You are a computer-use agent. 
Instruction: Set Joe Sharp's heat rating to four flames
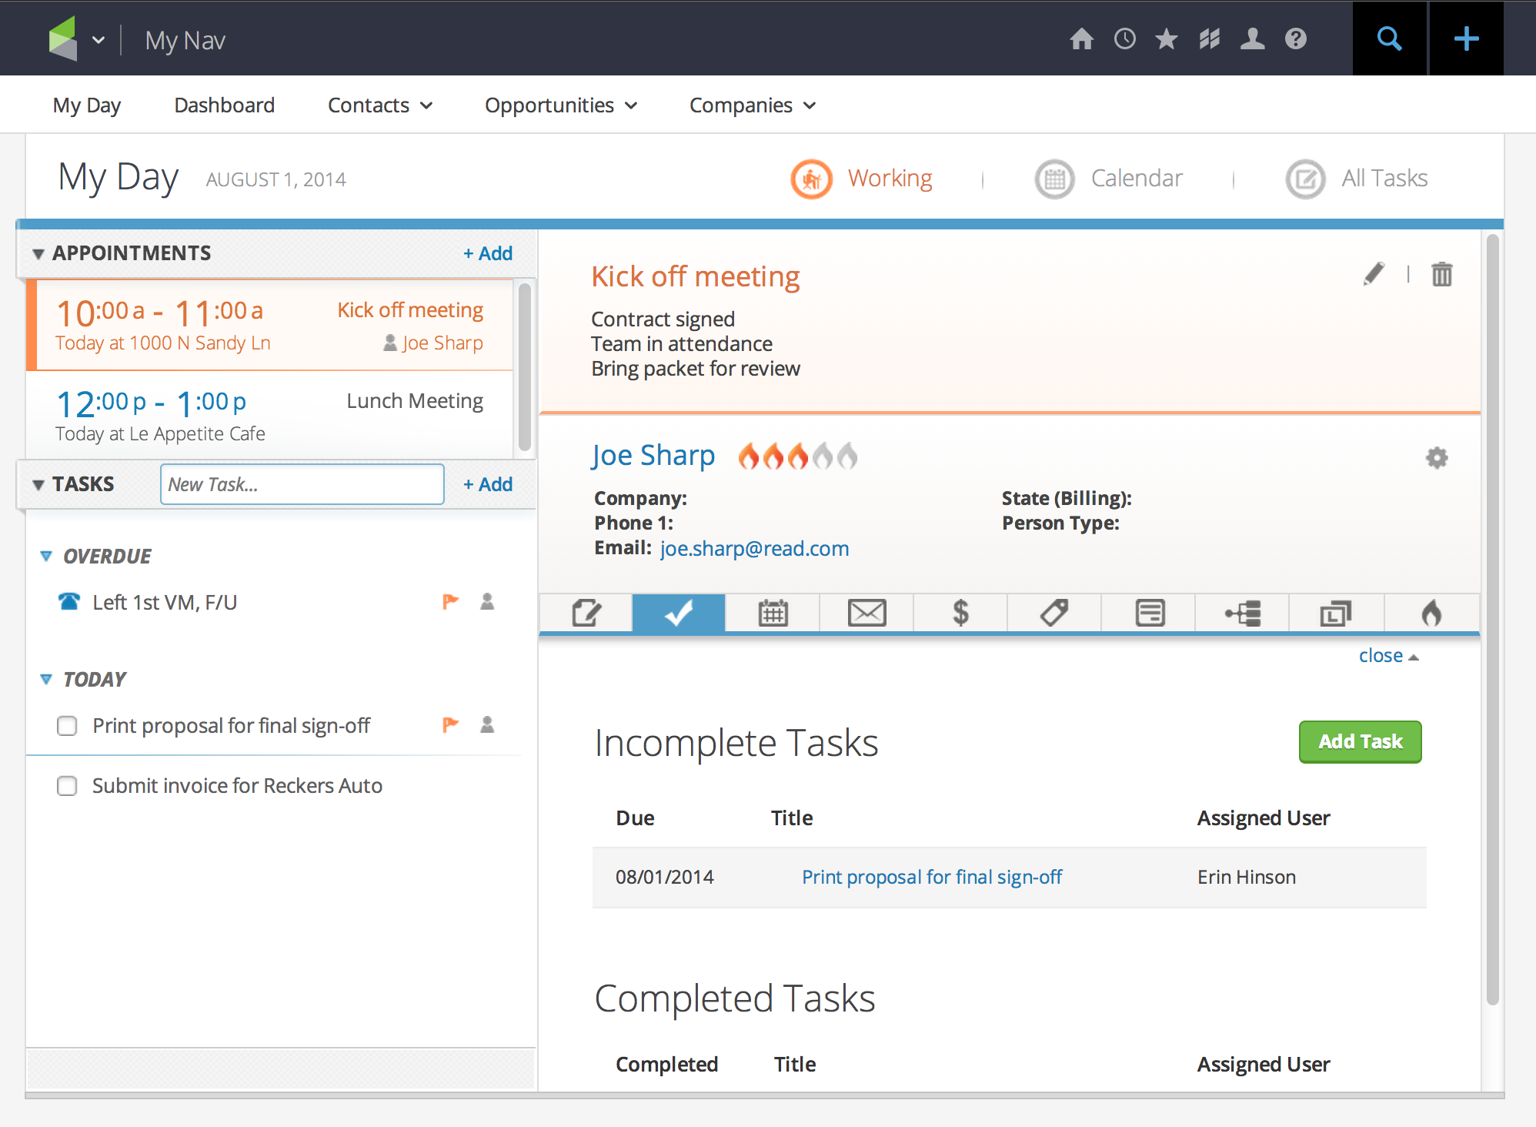823,456
